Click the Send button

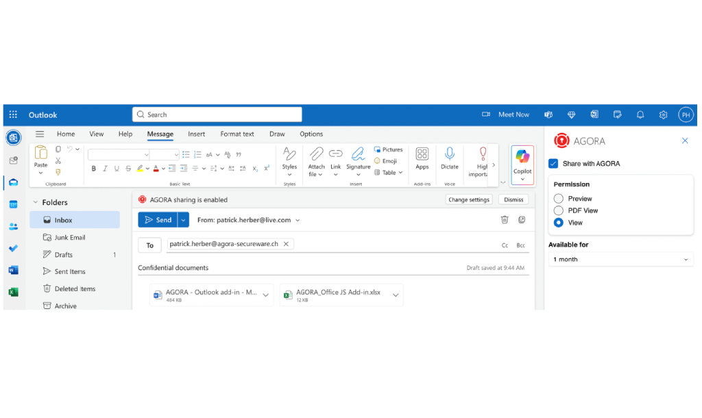point(158,219)
